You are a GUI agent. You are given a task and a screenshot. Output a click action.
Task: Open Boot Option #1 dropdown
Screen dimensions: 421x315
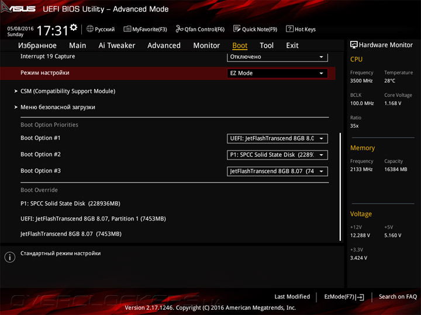tap(277, 138)
